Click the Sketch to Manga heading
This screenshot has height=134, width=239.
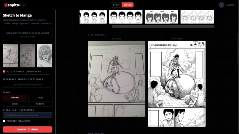click(x=17, y=15)
